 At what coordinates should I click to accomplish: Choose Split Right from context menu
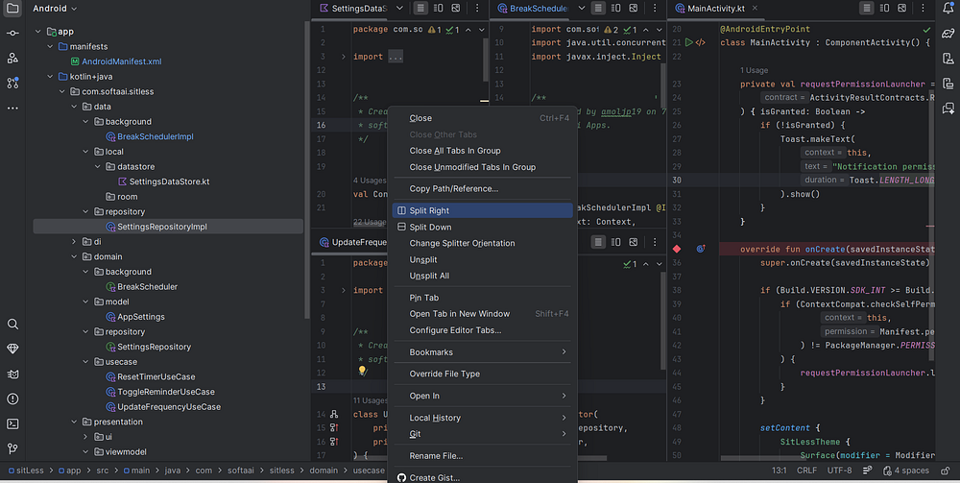483,210
